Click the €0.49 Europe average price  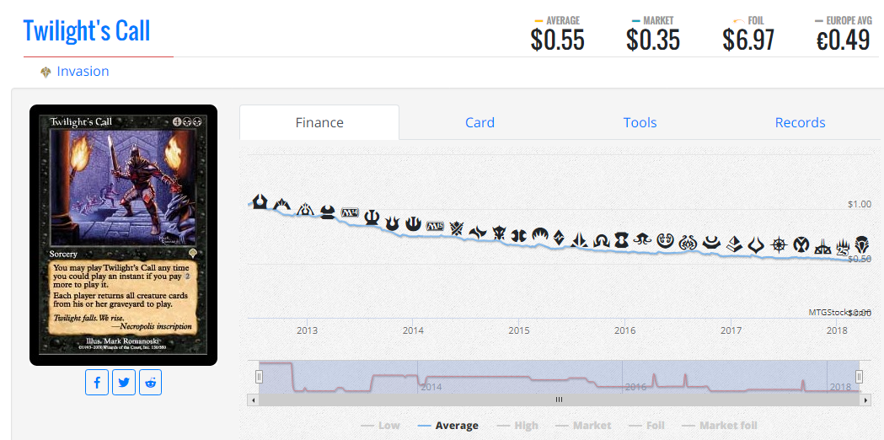coord(843,40)
